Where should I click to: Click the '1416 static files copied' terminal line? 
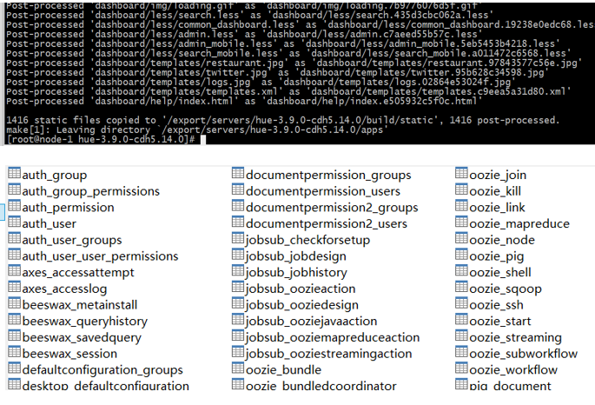click(282, 120)
